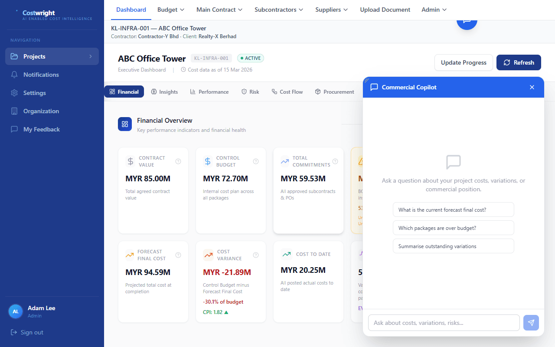The height and width of the screenshot is (347, 555).
Task: Click the Cost To Date green trend icon
Action: (286, 254)
